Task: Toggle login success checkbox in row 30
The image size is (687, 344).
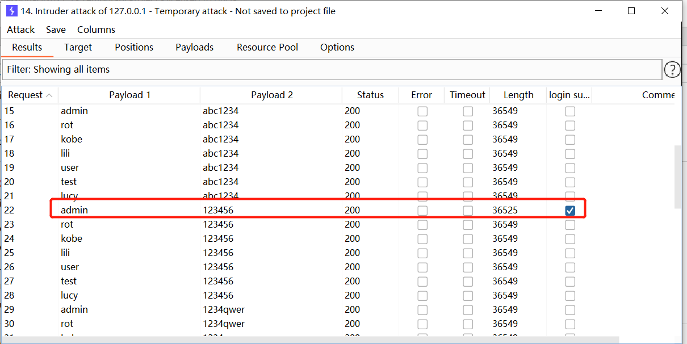Action: (570, 324)
